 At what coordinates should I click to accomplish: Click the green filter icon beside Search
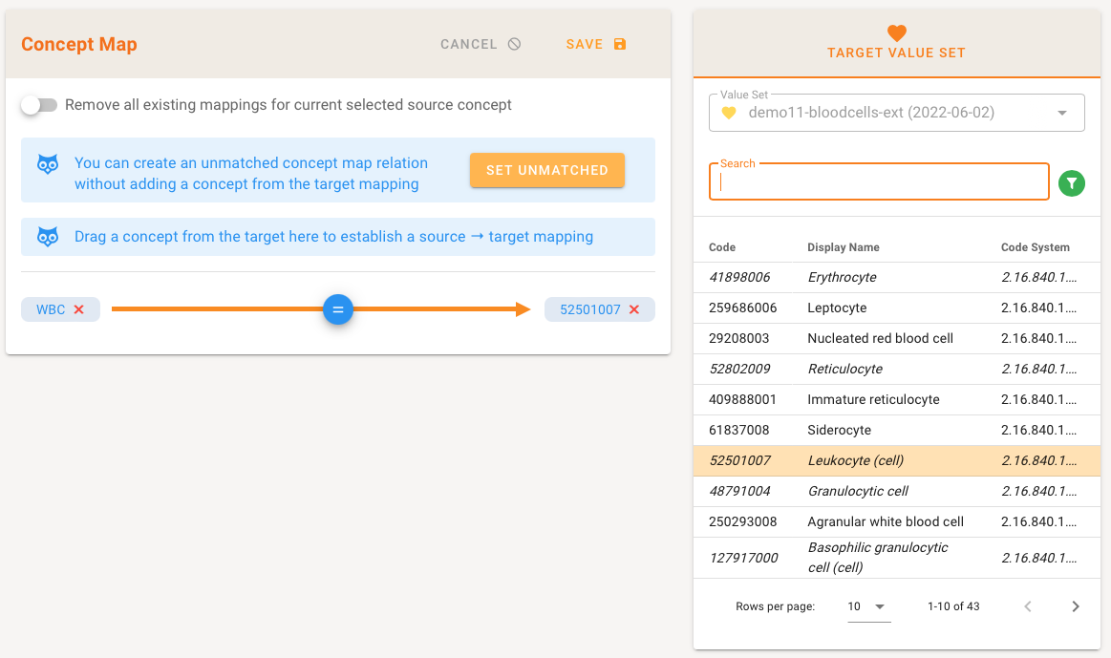tap(1072, 182)
